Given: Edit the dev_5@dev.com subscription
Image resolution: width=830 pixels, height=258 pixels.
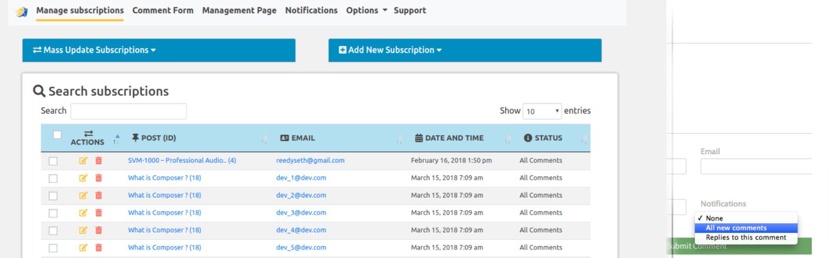Looking at the screenshot, I should coord(83,248).
